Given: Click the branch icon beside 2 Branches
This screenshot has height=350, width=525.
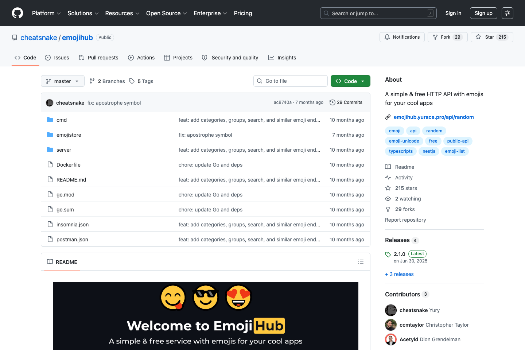Looking at the screenshot, I should 93,81.
